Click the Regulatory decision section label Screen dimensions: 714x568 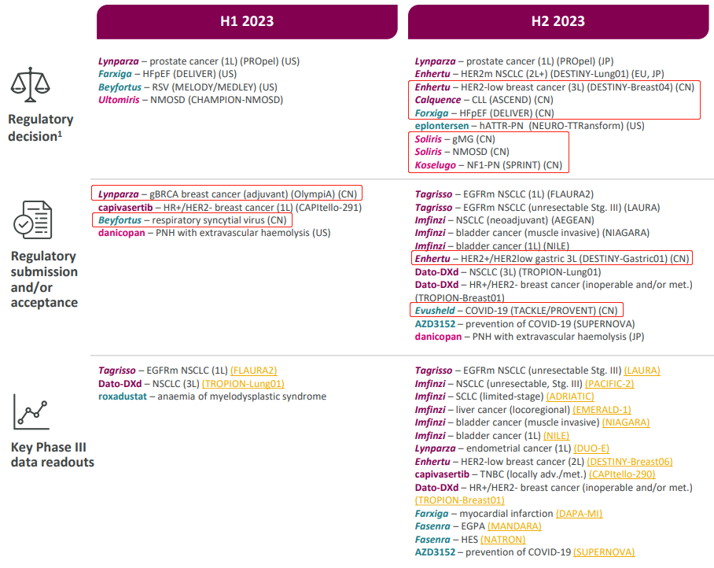click(41, 127)
